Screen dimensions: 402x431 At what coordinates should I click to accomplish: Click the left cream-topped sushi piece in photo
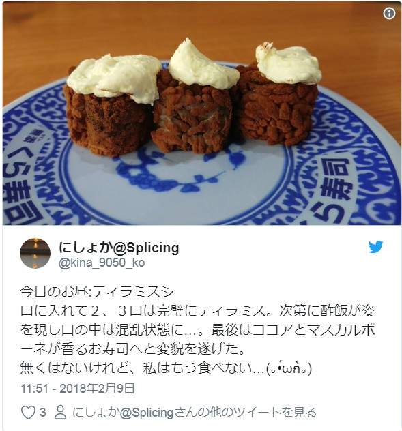[110, 106]
